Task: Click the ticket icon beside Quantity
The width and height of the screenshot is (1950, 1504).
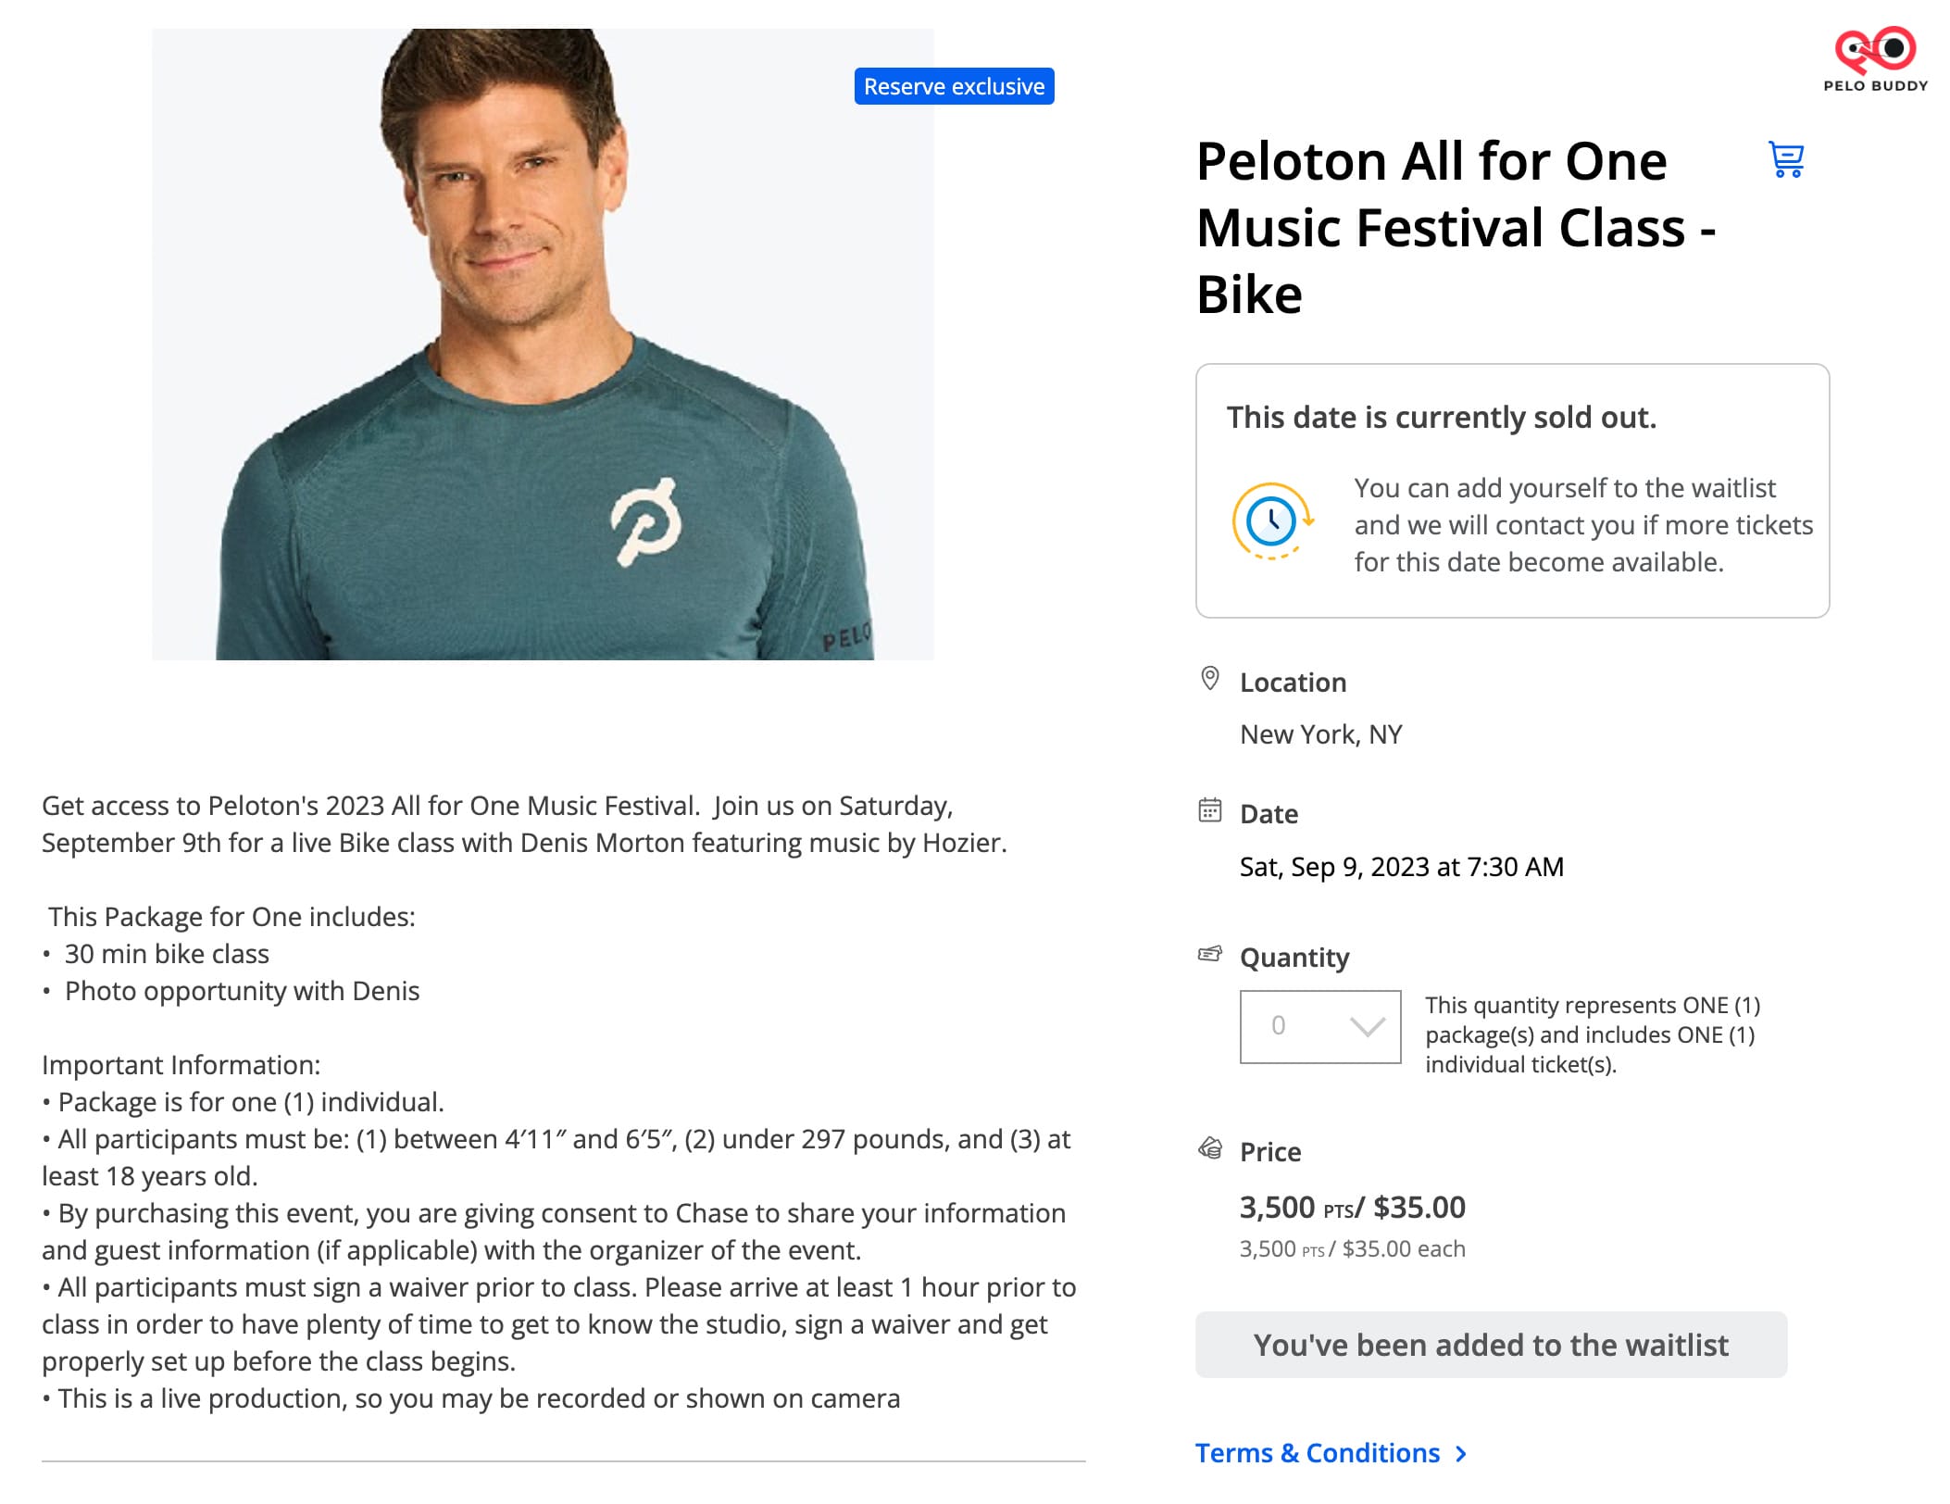Action: coord(1209,954)
